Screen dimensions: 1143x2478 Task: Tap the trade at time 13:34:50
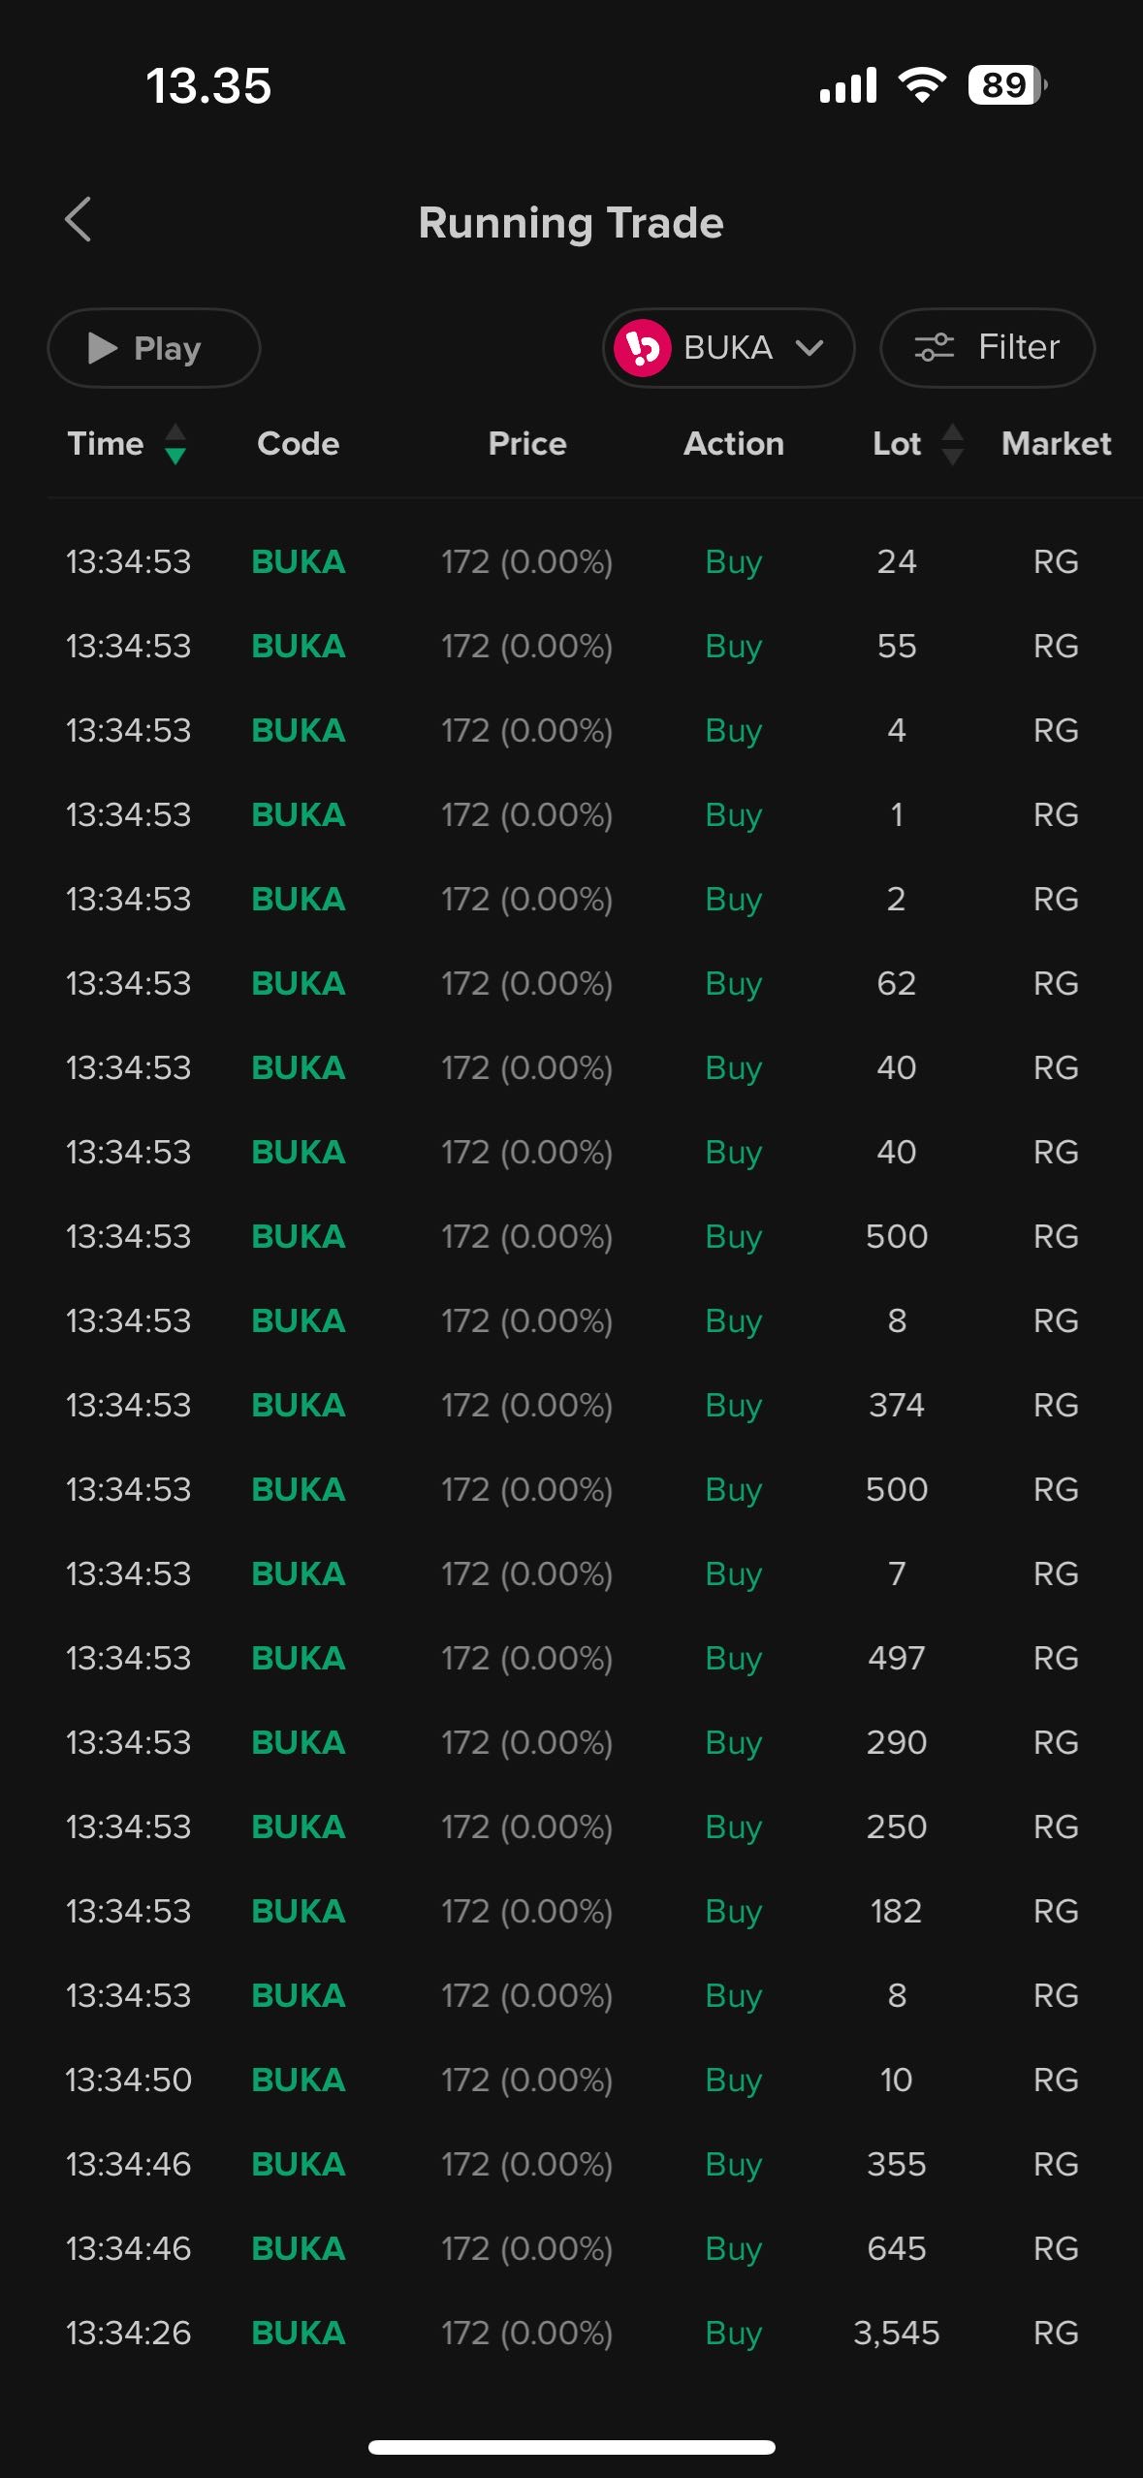point(572,2080)
